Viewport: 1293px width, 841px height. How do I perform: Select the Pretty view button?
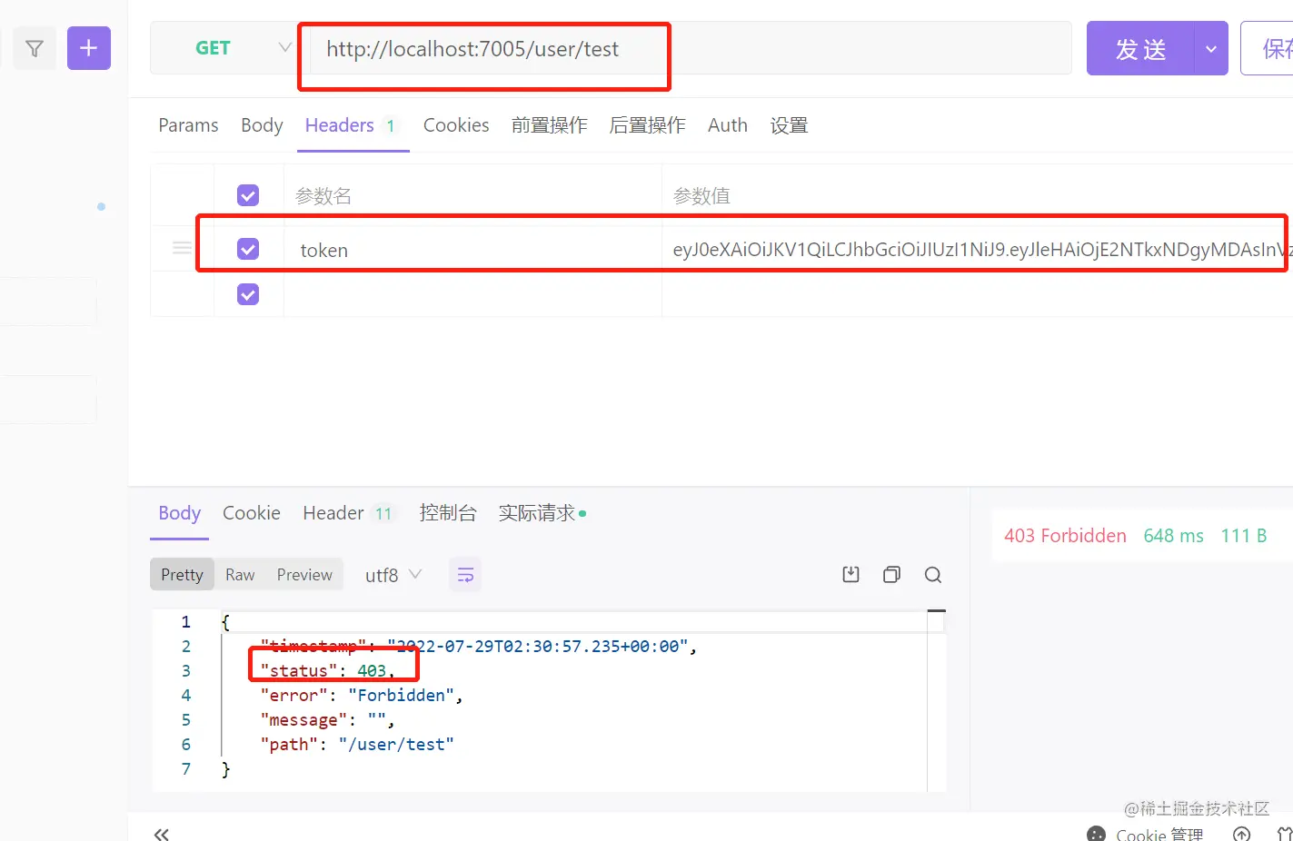click(182, 574)
